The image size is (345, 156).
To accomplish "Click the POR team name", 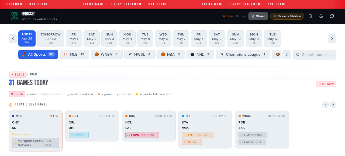I will 242,122.
